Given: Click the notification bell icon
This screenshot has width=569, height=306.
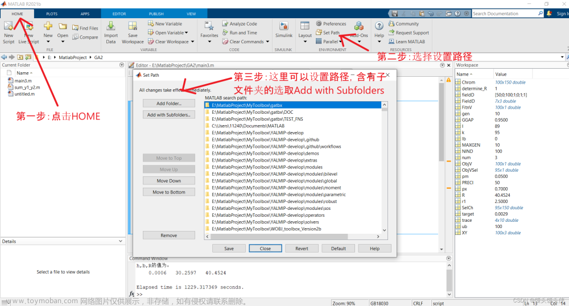Looking at the screenshot, I should 549,14.
